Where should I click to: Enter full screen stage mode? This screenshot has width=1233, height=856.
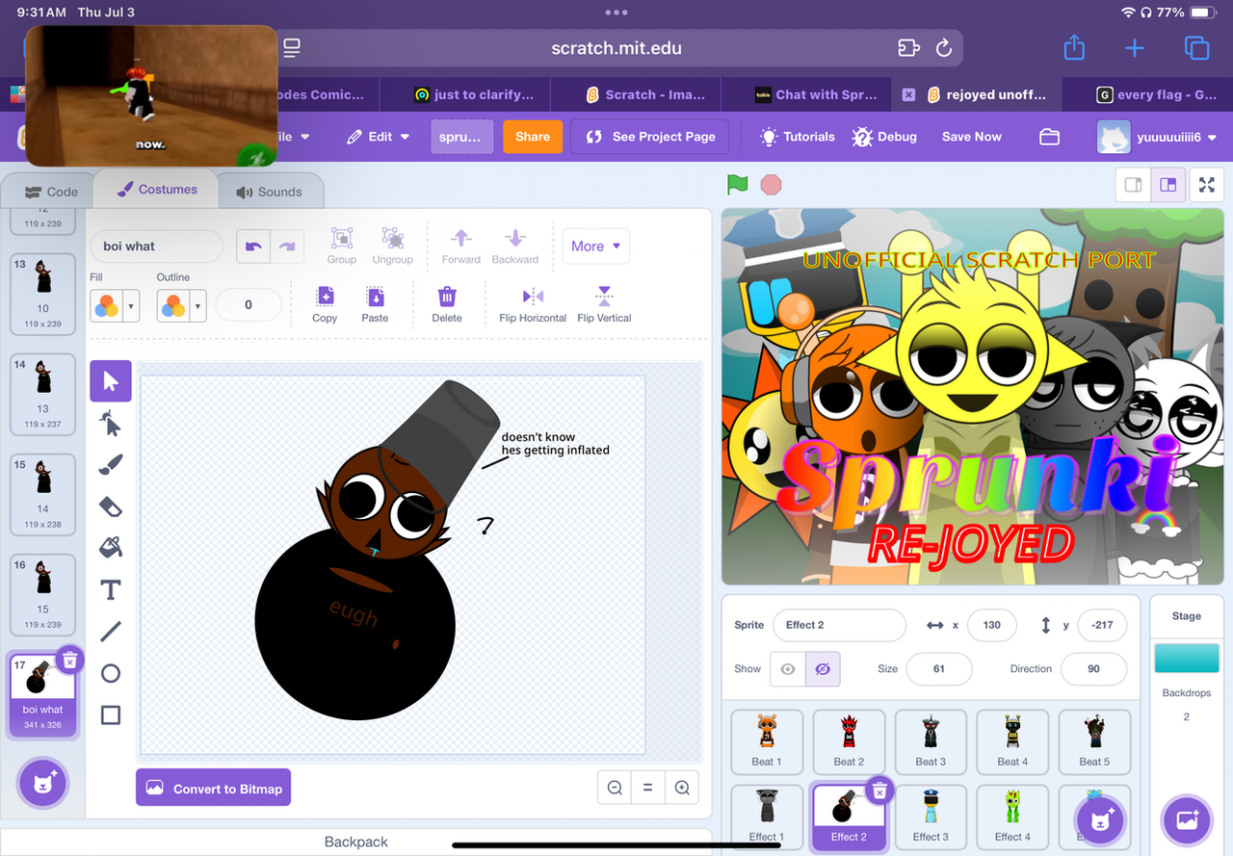[1207, 185]
